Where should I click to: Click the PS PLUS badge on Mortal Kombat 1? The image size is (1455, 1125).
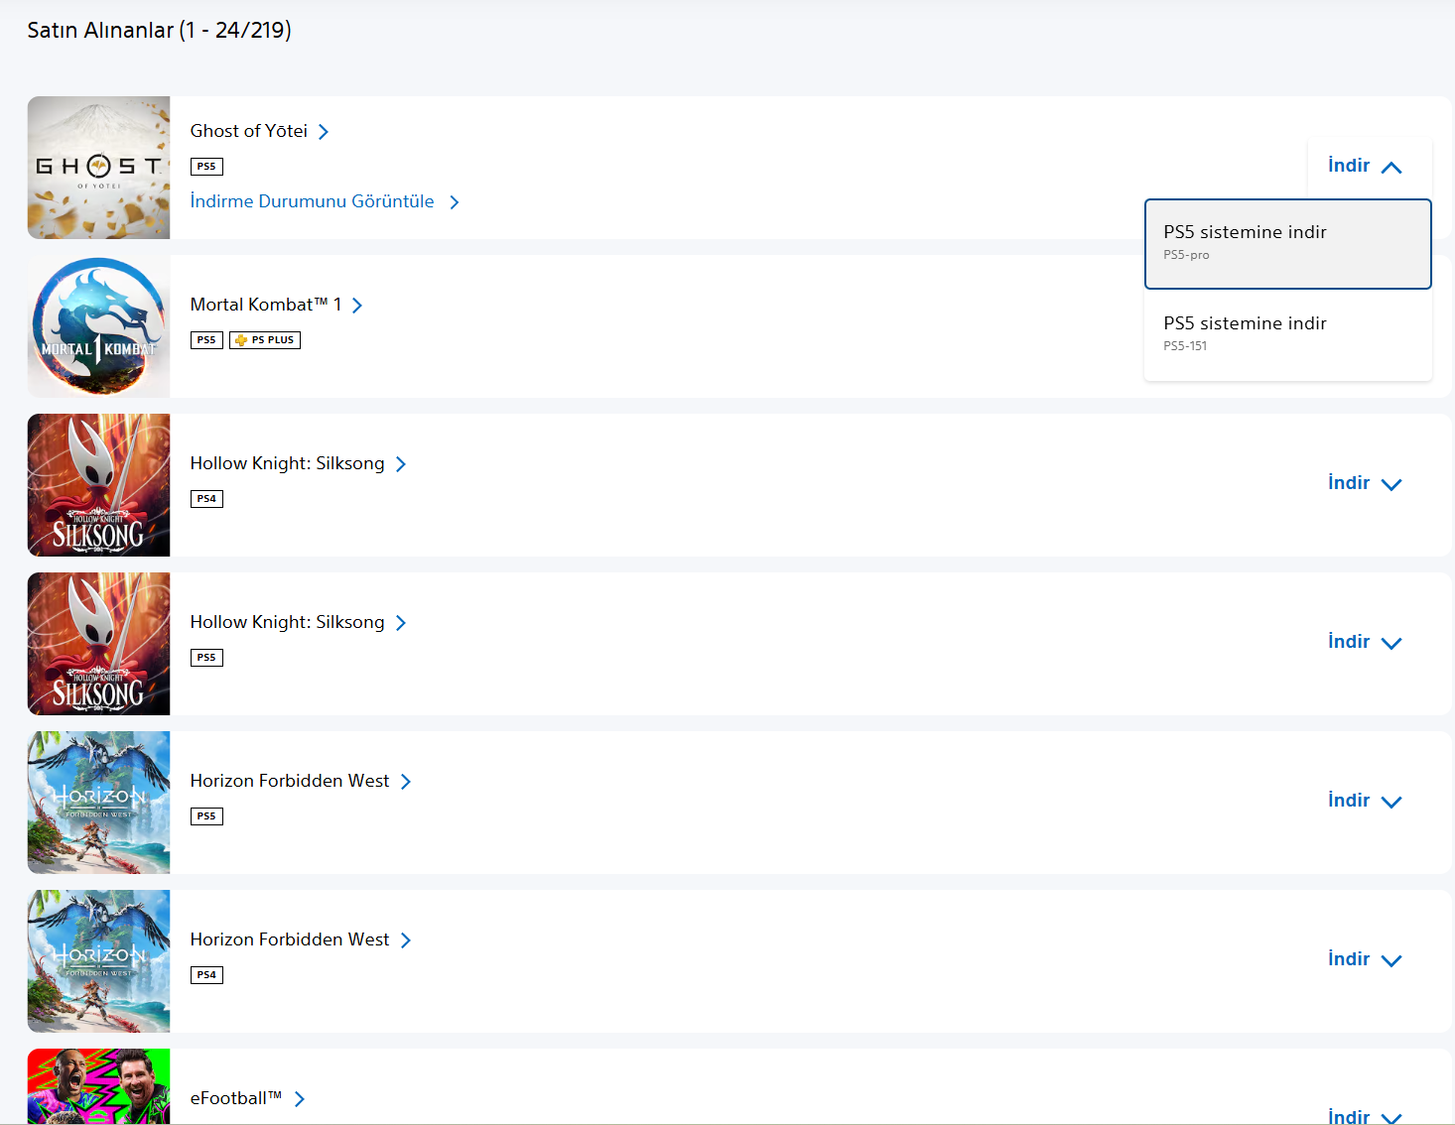[265, 340]
